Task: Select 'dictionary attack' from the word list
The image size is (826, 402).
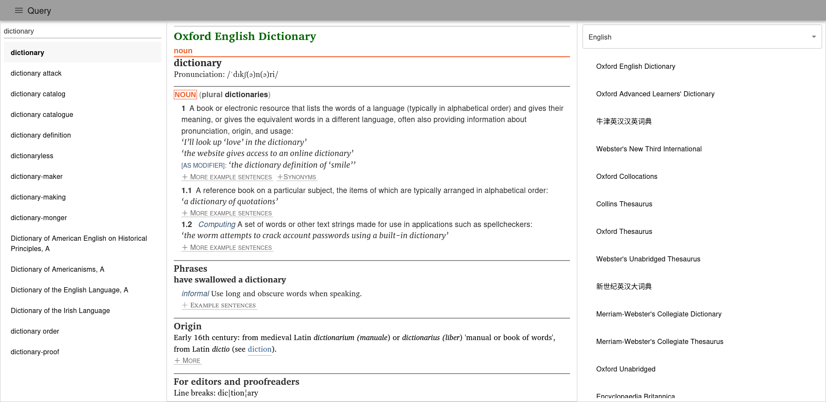Action: (x=36, y=74)
